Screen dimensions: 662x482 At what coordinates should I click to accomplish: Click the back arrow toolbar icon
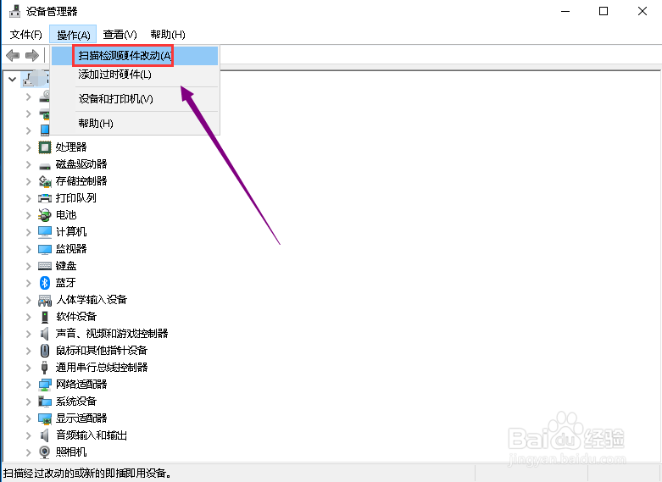point(13,55)
